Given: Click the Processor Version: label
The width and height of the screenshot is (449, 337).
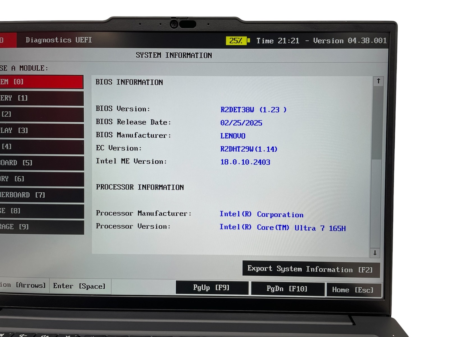Looking at the screenshot, I should (133, 226).
